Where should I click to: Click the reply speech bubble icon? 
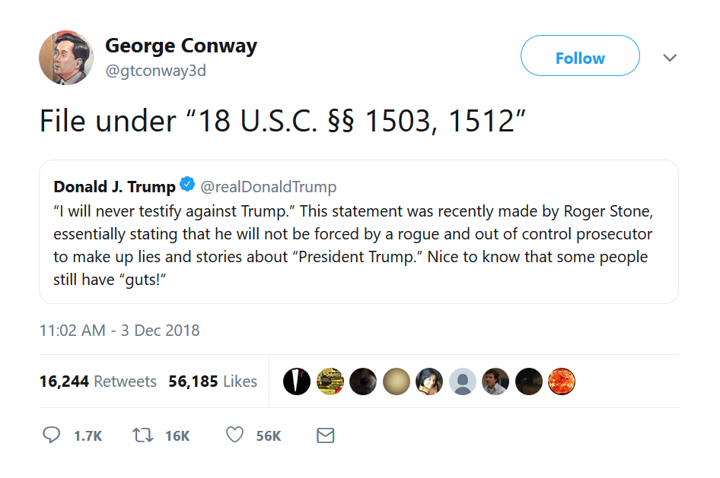pos(52,435)
